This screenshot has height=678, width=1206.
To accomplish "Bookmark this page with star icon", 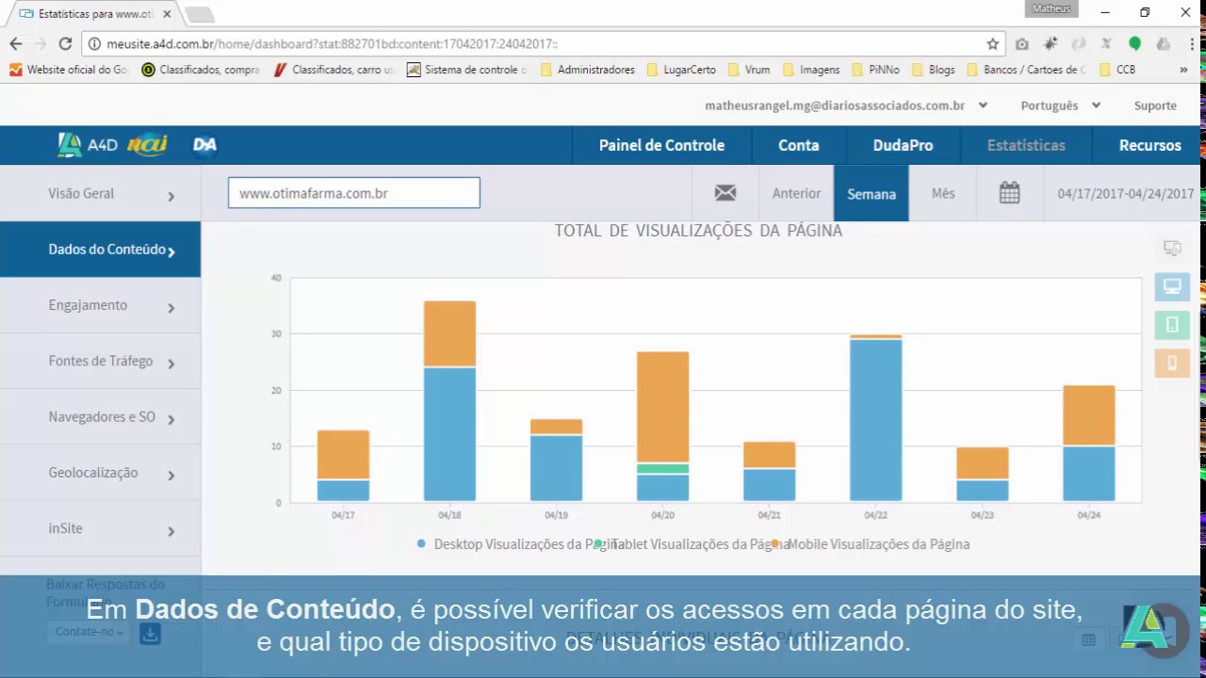I will click(992, 43).
